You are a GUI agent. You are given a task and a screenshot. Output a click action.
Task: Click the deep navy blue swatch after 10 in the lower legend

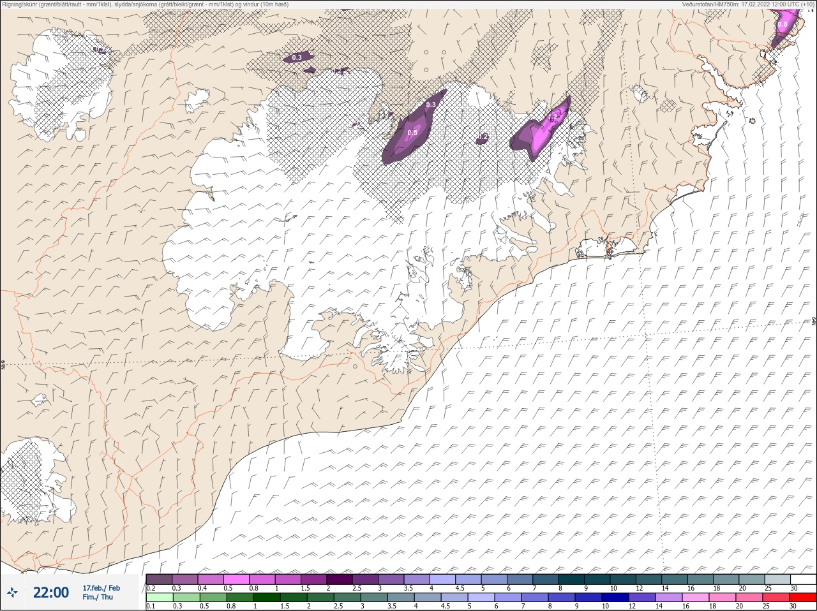click(x=615, y=598)
